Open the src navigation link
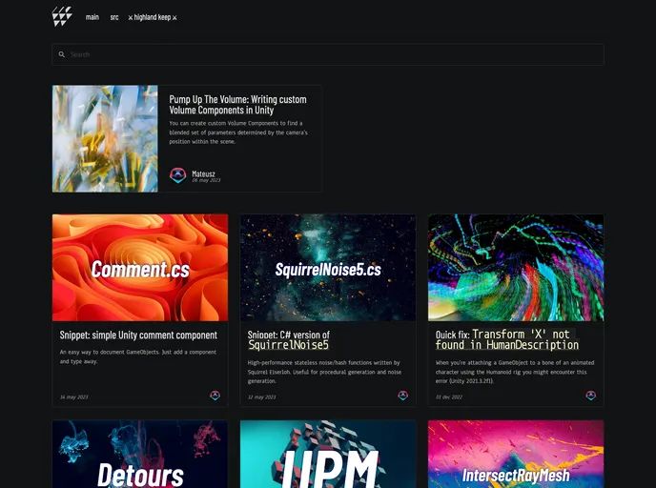 [114, 17]
